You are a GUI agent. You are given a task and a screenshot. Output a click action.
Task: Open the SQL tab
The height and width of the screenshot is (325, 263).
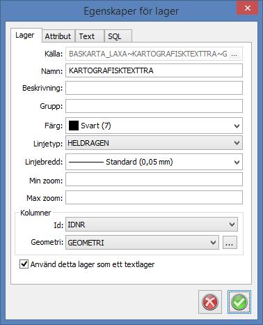tap(118, 36)
